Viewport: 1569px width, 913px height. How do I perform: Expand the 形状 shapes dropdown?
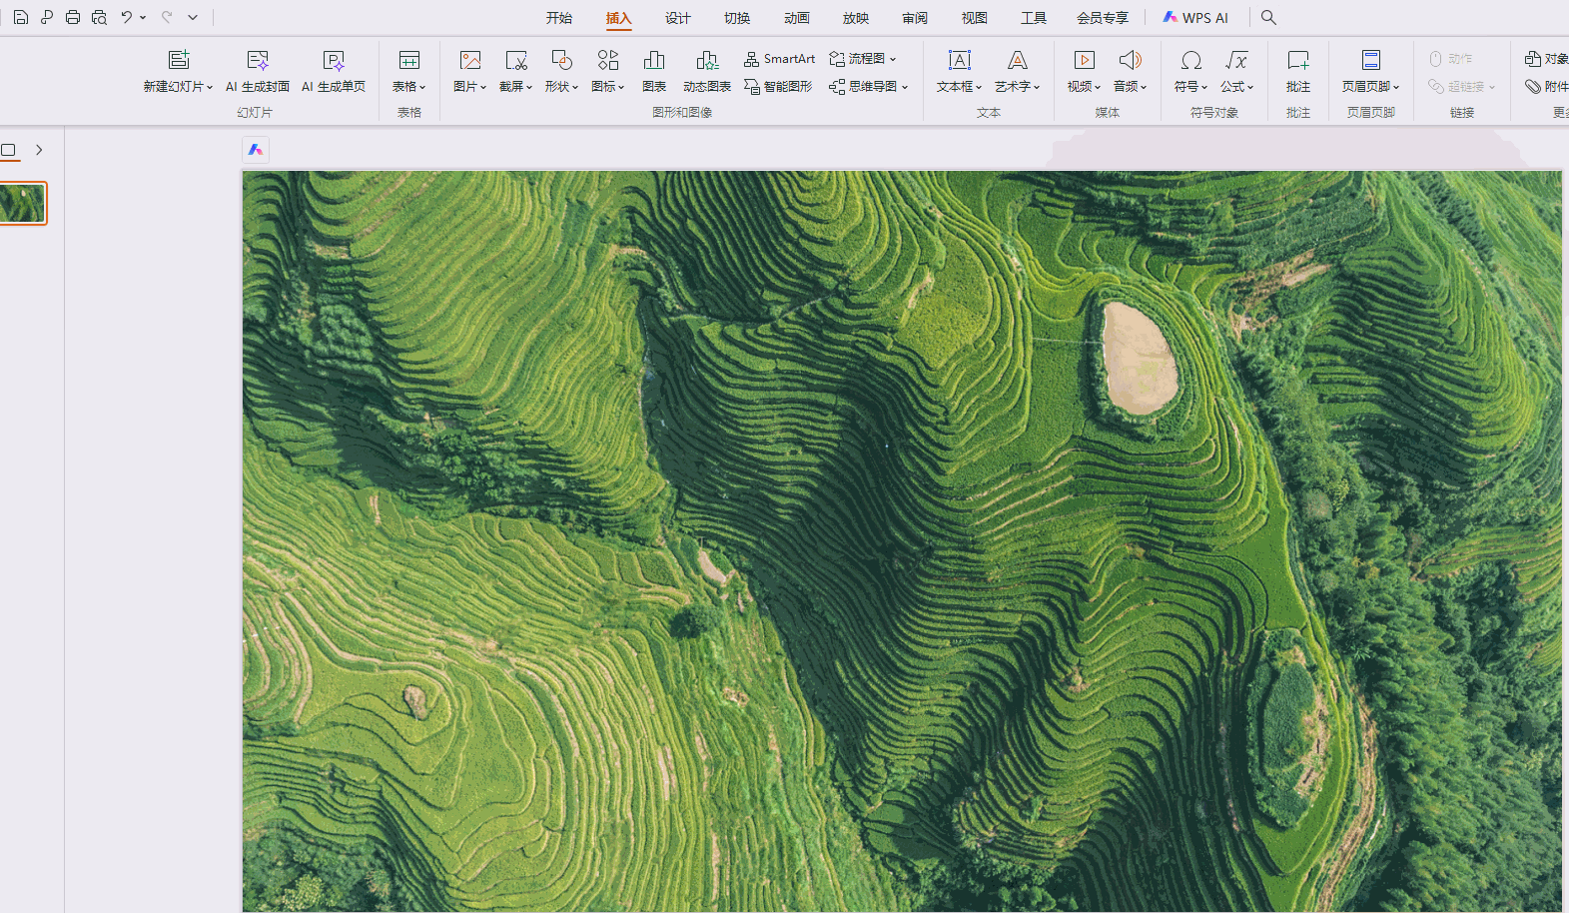tap(561, 86)
